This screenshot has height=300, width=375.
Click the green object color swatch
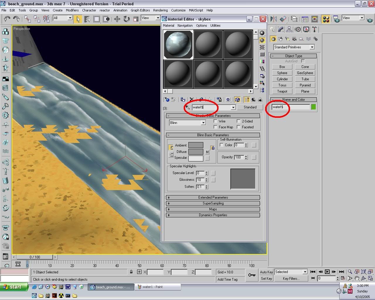(313, 107)
